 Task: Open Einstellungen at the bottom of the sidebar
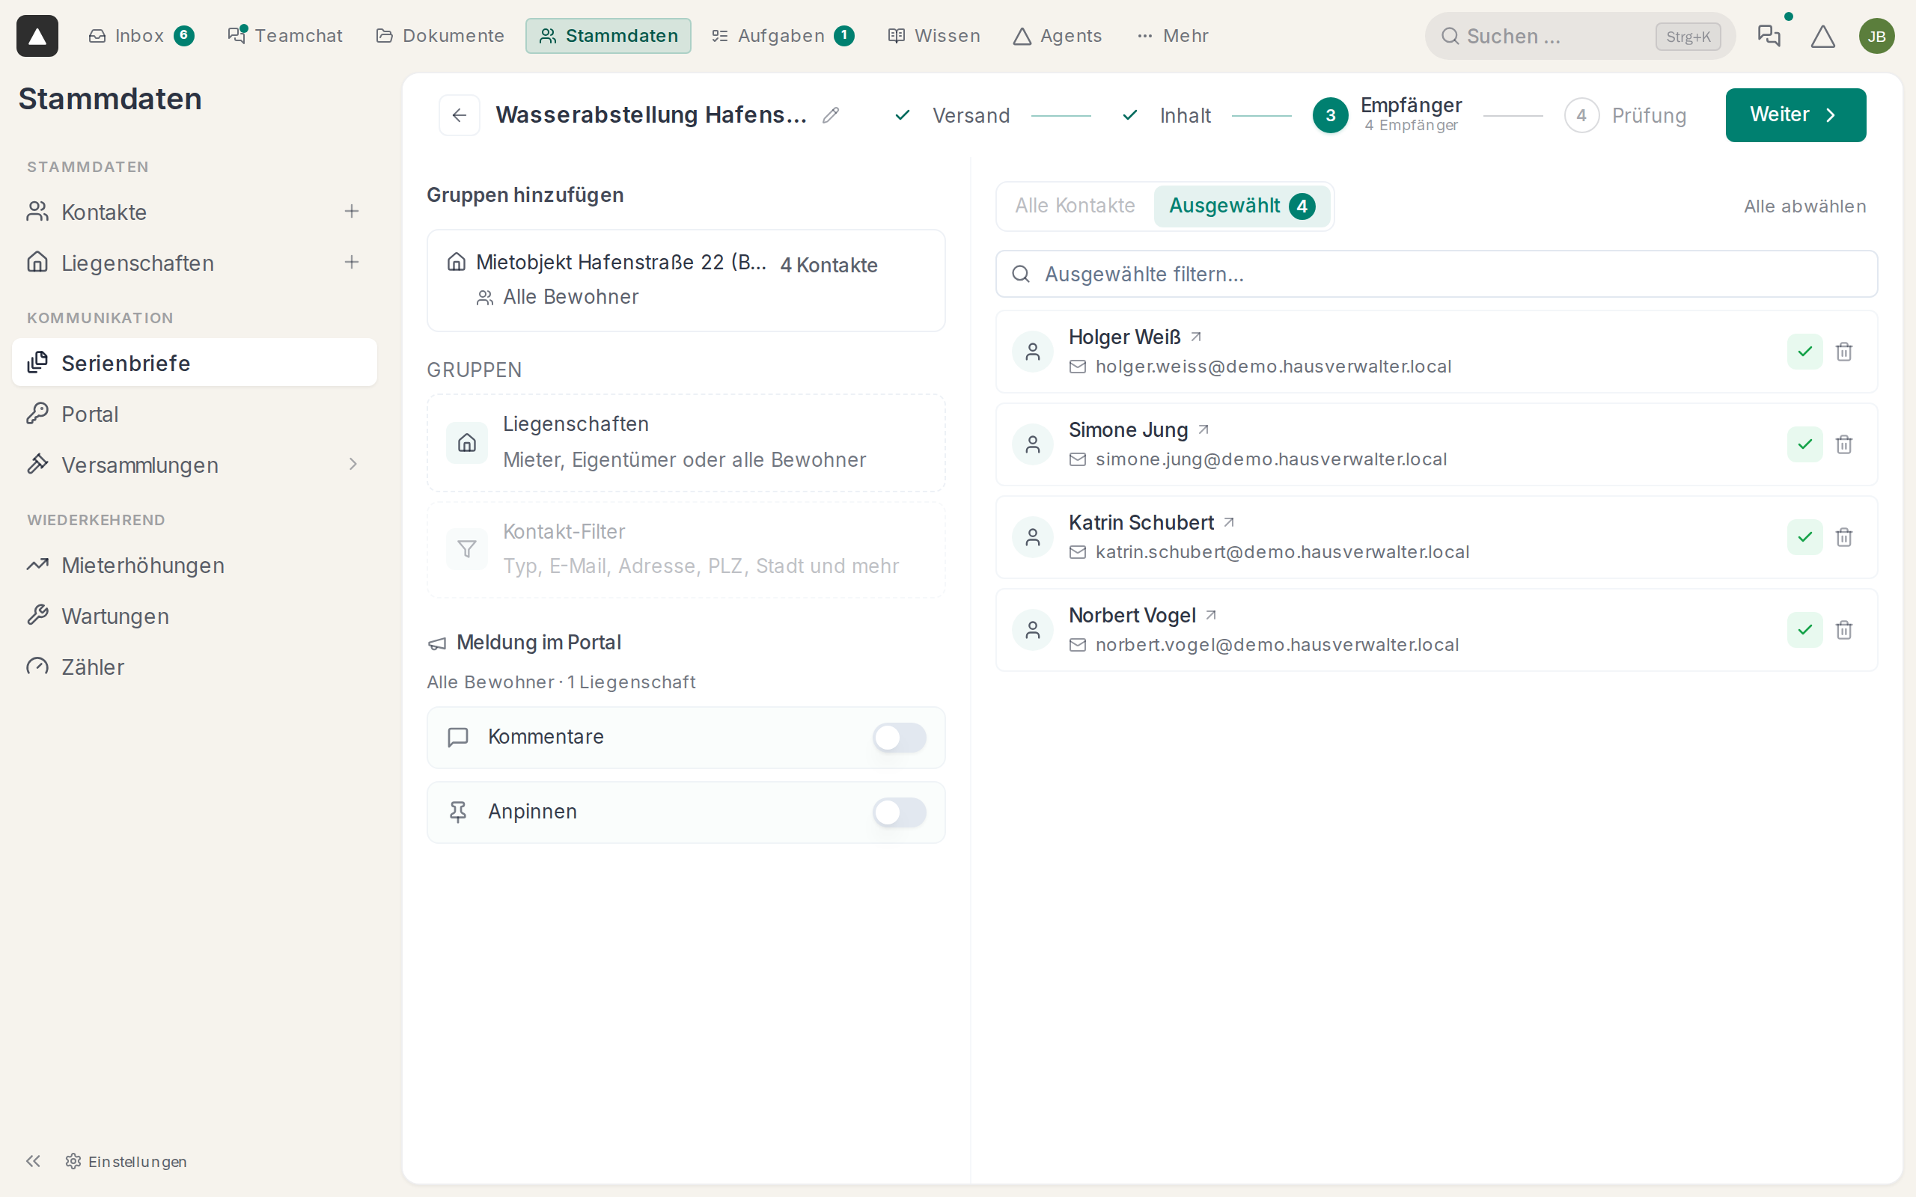[x=126, y=1160]
